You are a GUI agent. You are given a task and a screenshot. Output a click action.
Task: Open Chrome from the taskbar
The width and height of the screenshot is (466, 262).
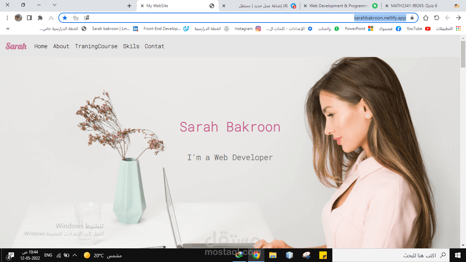[256, 255]
